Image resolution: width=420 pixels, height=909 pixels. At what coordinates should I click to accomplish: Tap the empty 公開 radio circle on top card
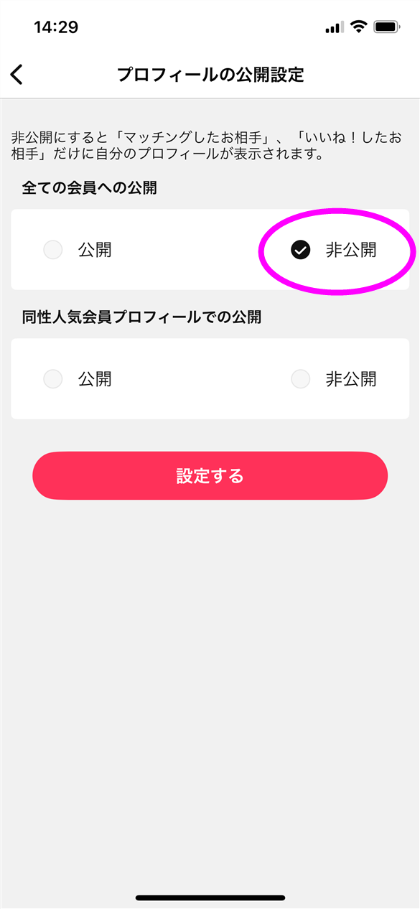click(x=53, y=250)
